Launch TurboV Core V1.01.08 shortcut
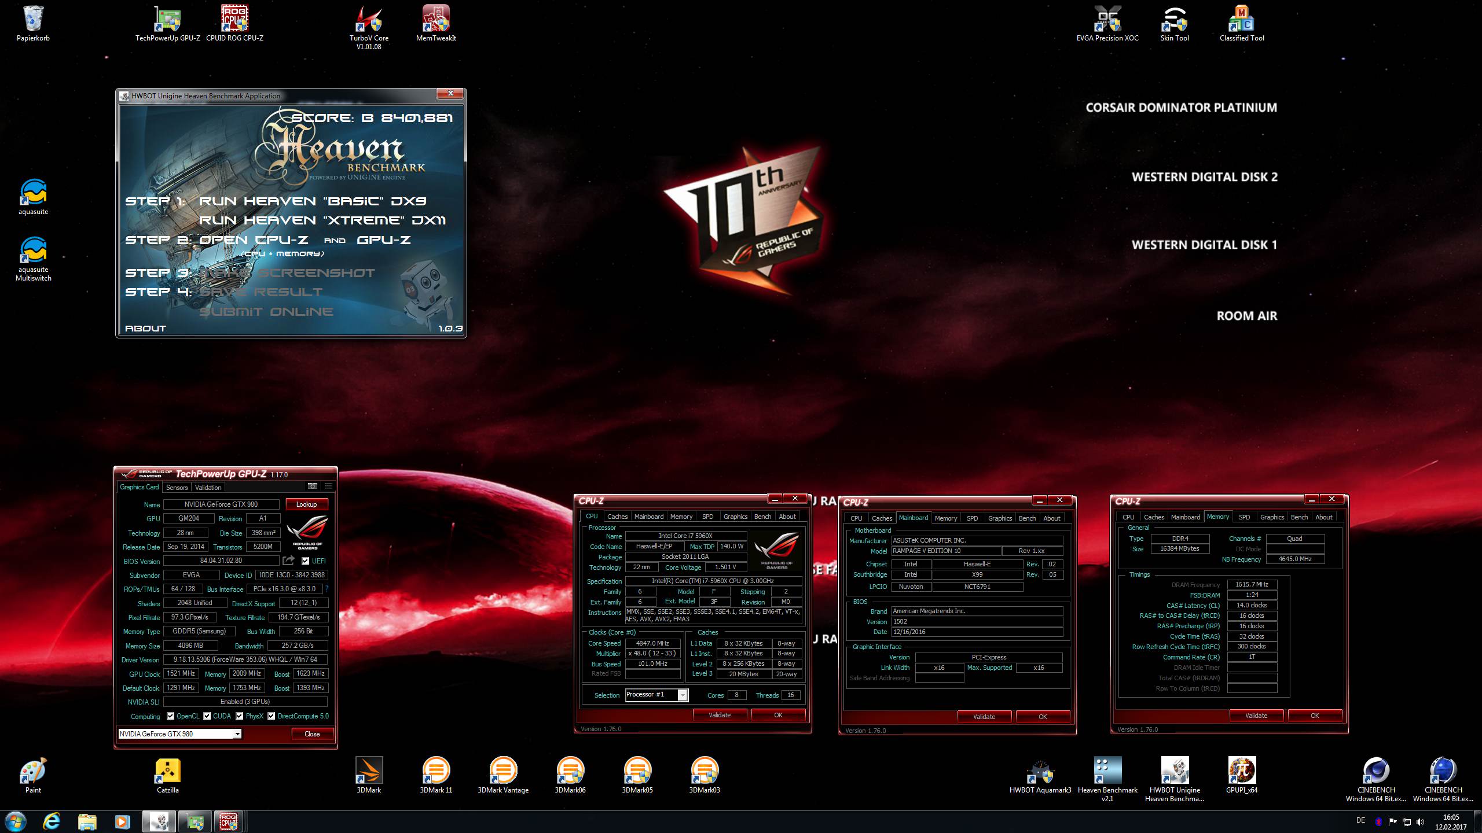1482x833 pixels. point(369,27)
